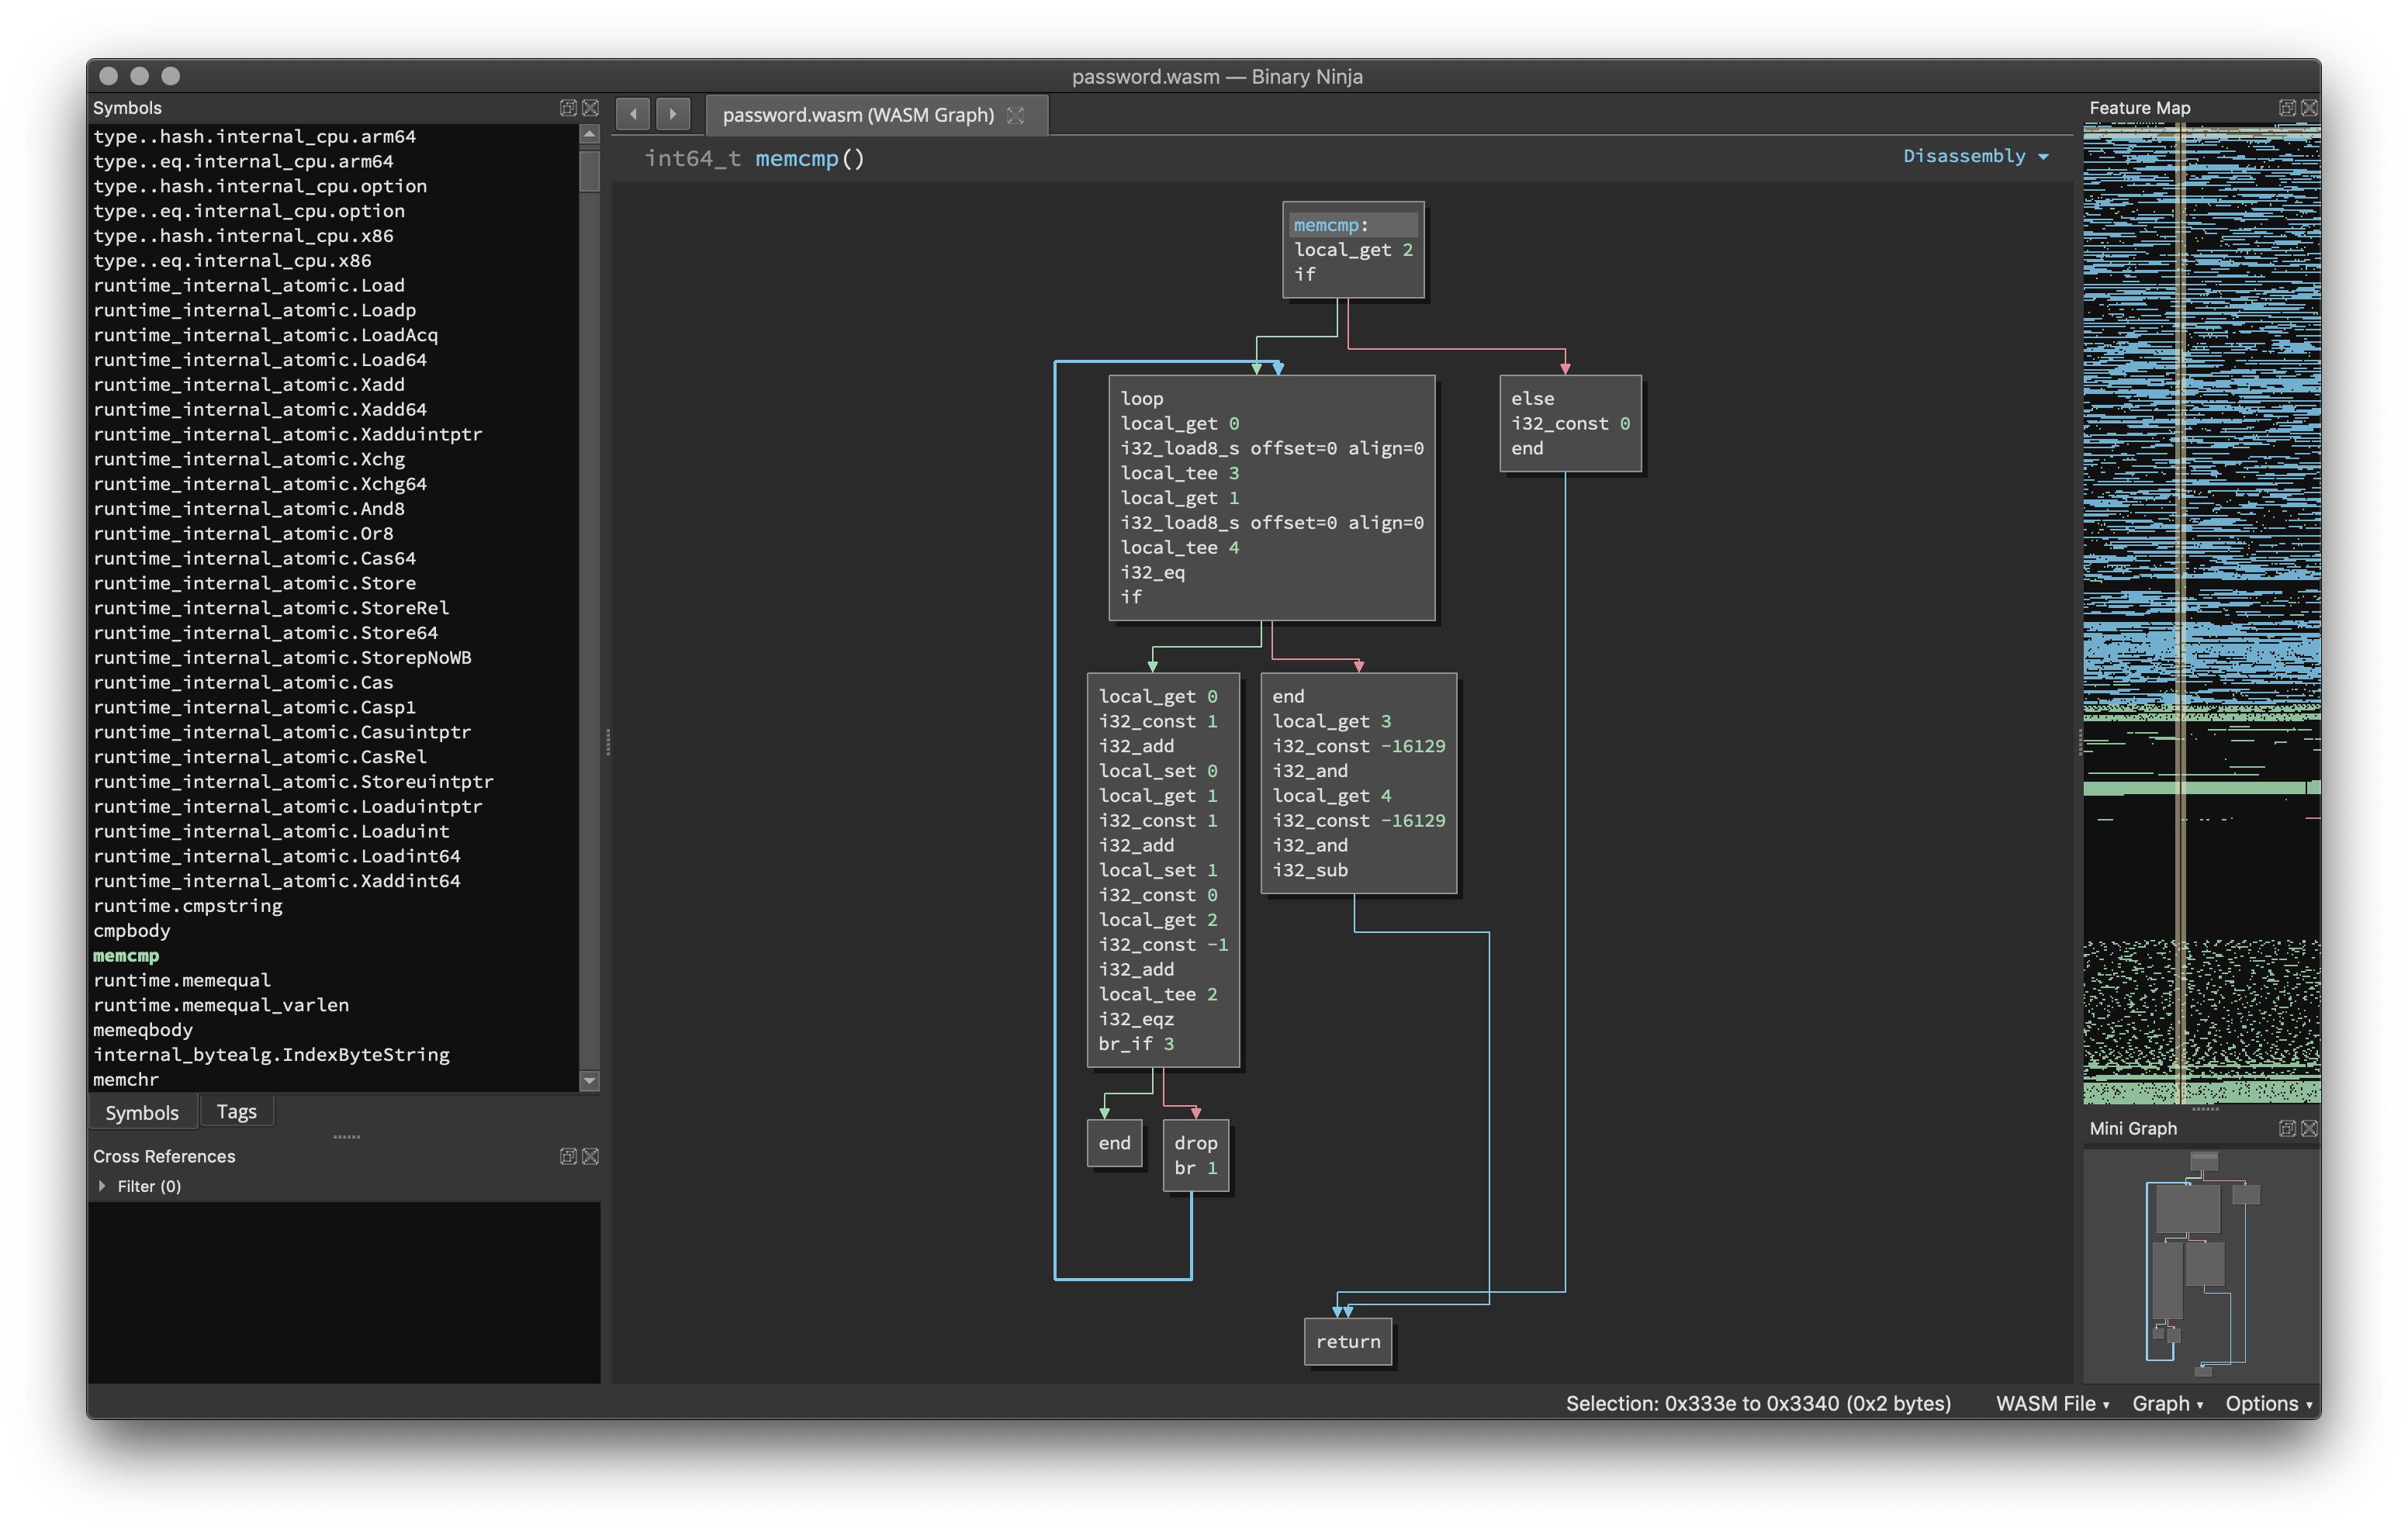Select runtime_internal_atomic.Loadp symbol
2408x1534 pixels.
(255, 310)
